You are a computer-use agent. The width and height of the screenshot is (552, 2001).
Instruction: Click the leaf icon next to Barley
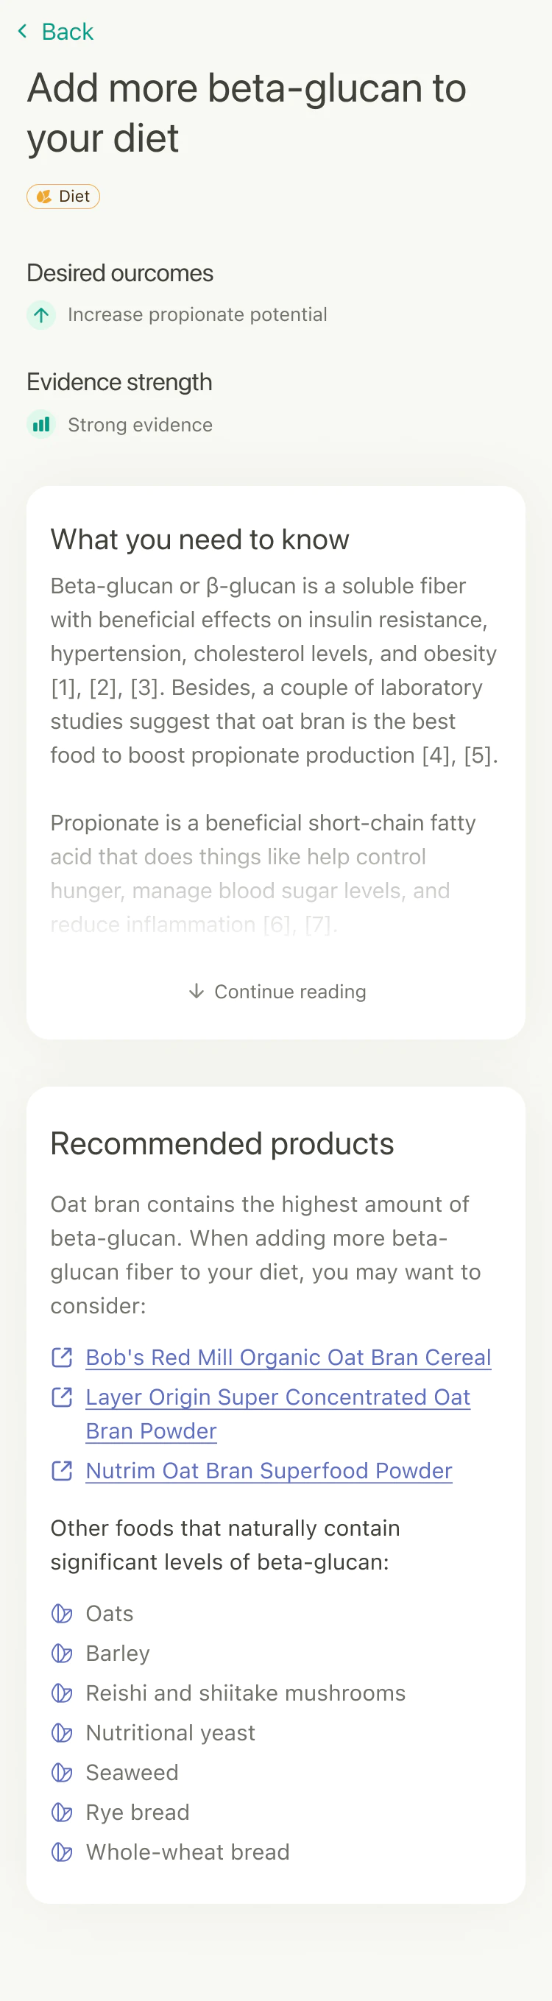point(61,1653)
